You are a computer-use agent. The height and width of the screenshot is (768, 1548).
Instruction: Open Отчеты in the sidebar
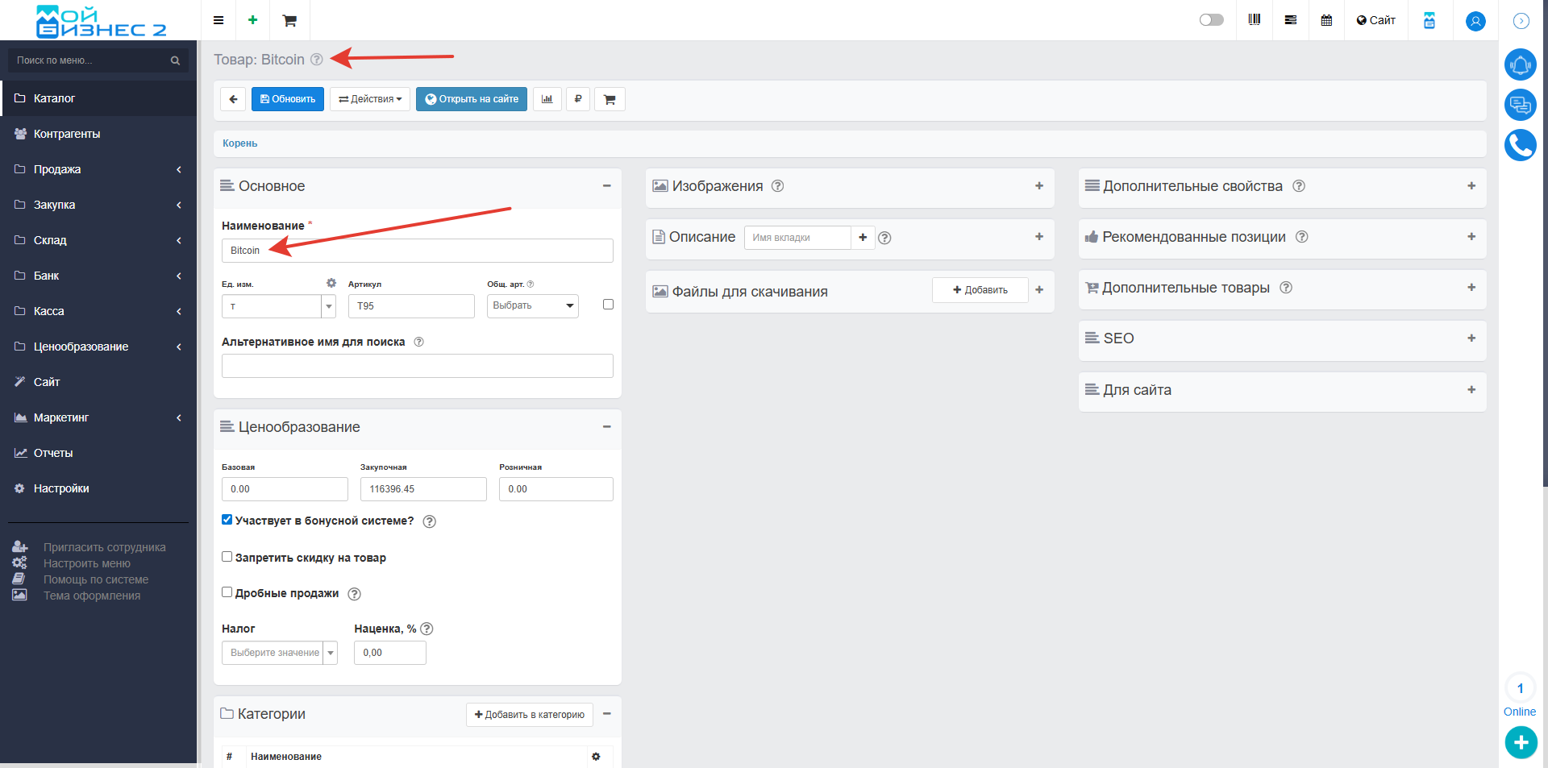pos(98,453)
